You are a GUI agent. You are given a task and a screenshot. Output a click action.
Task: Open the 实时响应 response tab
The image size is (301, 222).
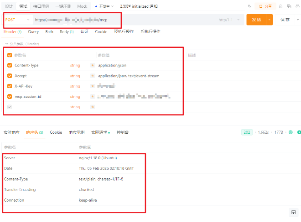point(12,132)
